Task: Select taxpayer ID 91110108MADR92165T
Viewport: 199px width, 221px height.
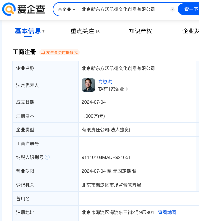Action: [106, 157]
